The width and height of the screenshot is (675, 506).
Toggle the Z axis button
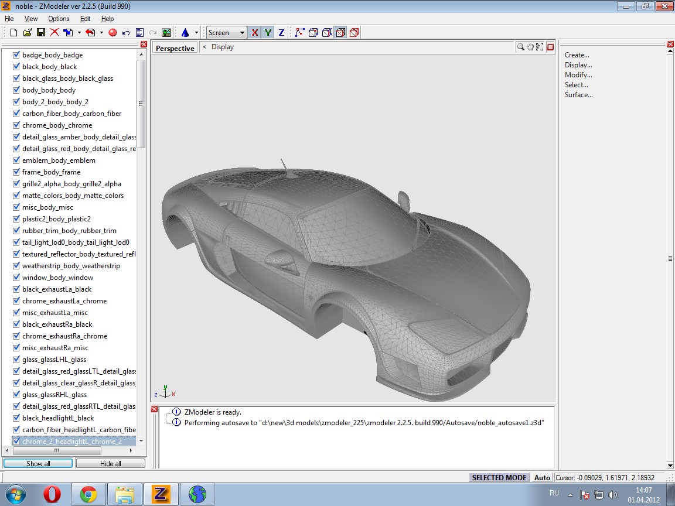tap(281, 33)
